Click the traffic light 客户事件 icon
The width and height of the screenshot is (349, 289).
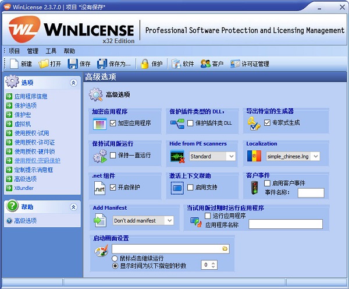[254, 188]
